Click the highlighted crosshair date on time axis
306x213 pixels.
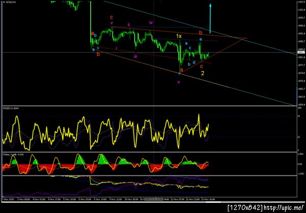tap(154, 199)
